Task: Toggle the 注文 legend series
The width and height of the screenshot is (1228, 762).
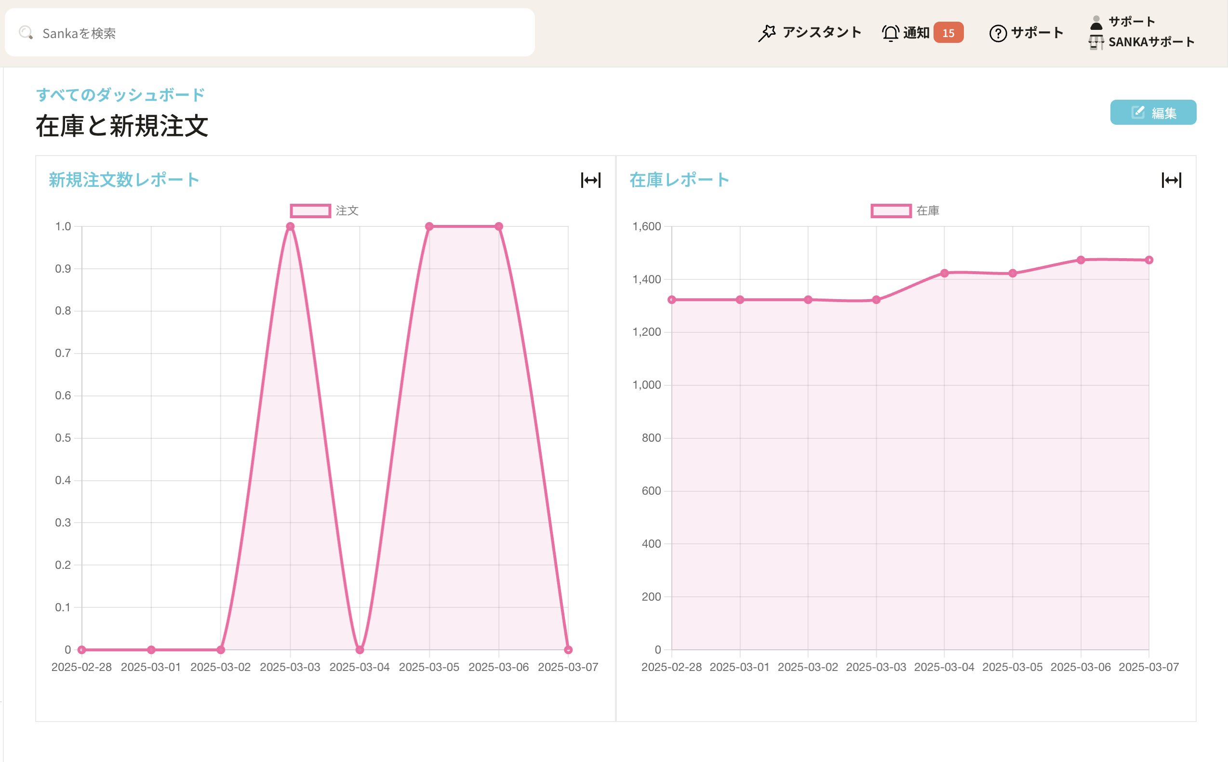Action: pos(310,210)
